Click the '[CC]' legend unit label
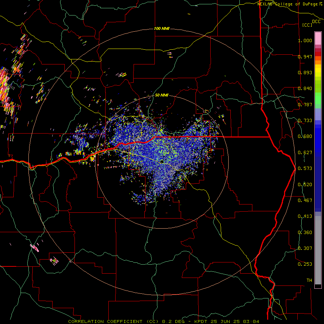This screenshot has height=324, width=324. pyautogui.click(x=307, y=25)
